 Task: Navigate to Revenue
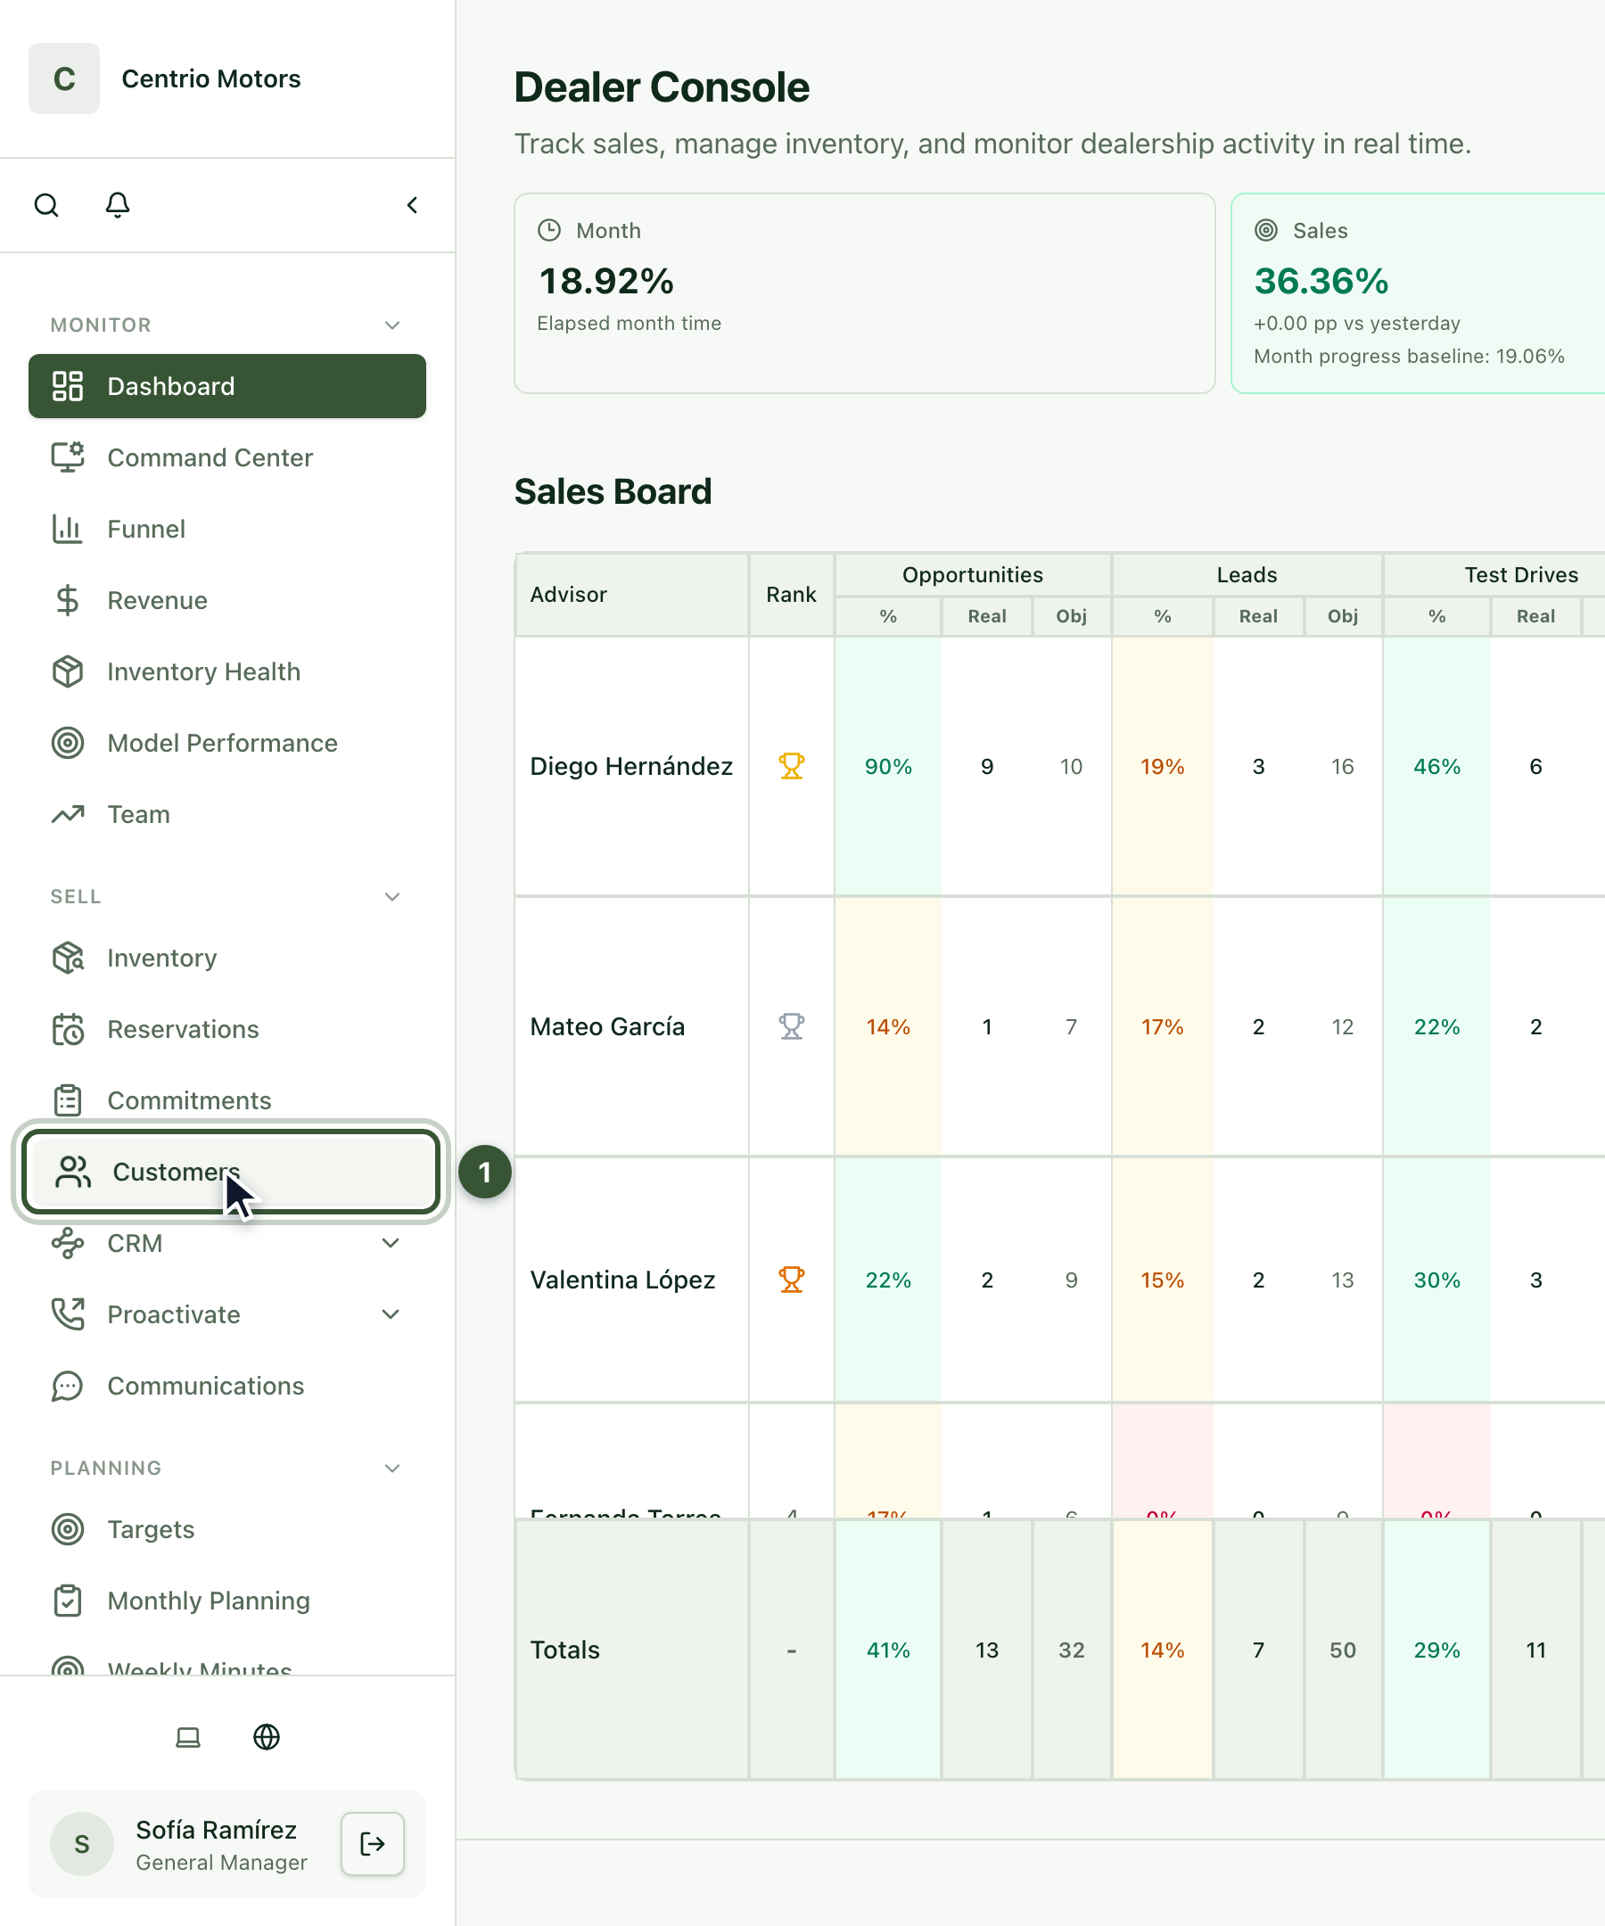[x=227, y=601]
